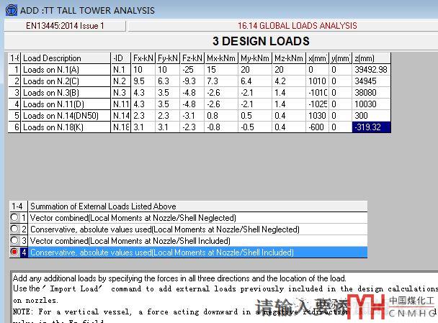This screenshot has width=438, height=323.
Task: Click the z(mm) column header
Action: click(371, 58)
